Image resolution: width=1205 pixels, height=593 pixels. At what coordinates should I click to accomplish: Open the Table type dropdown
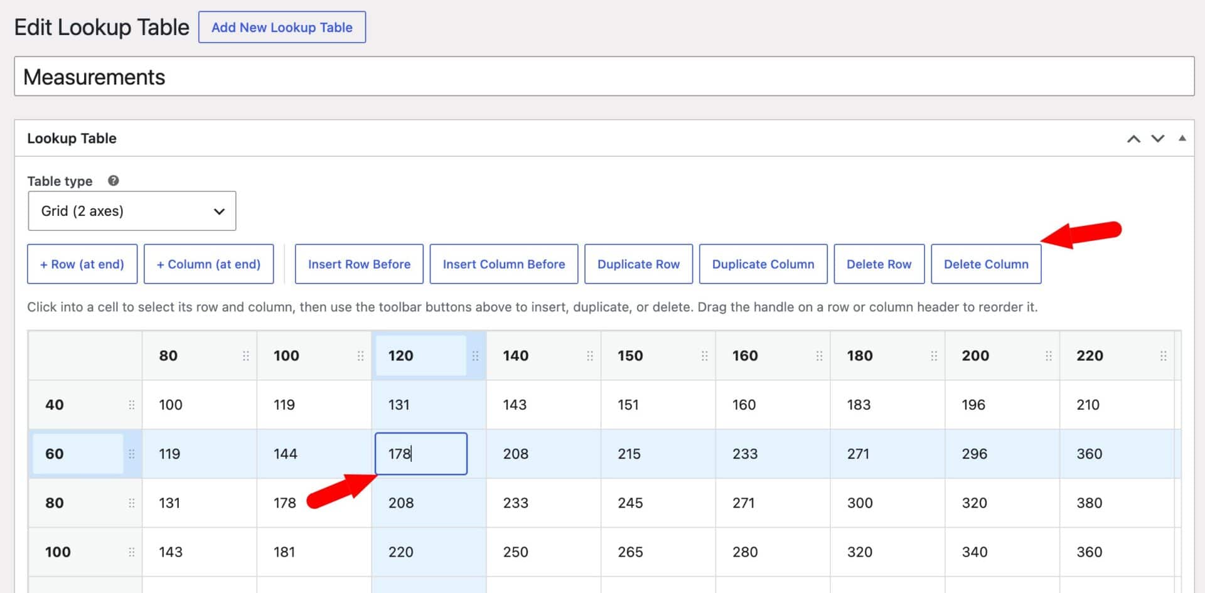[x=132, y=211]
